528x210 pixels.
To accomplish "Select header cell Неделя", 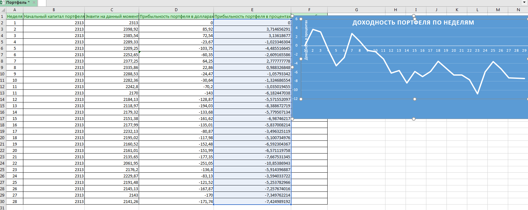I will 15,16.
